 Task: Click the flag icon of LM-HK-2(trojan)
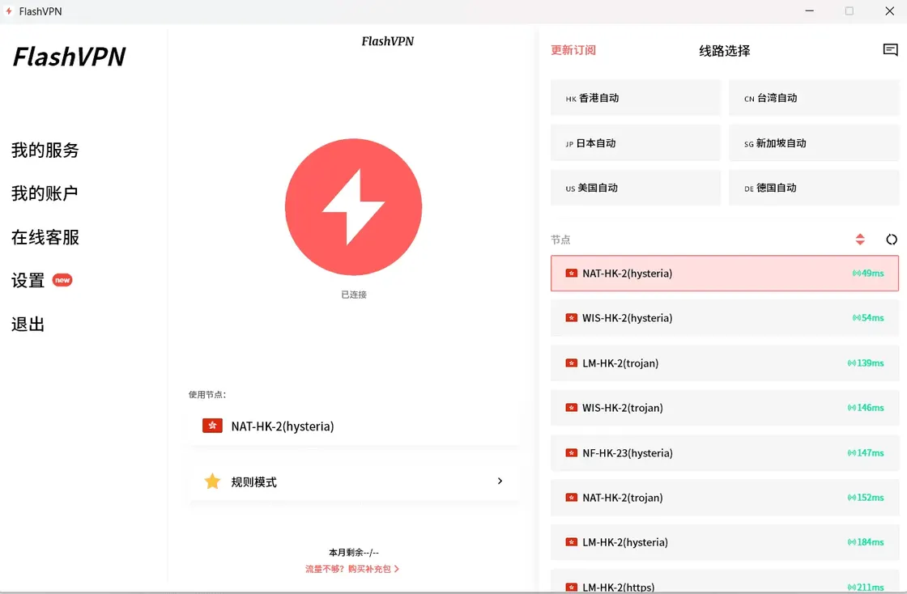(x=572, y=363)
